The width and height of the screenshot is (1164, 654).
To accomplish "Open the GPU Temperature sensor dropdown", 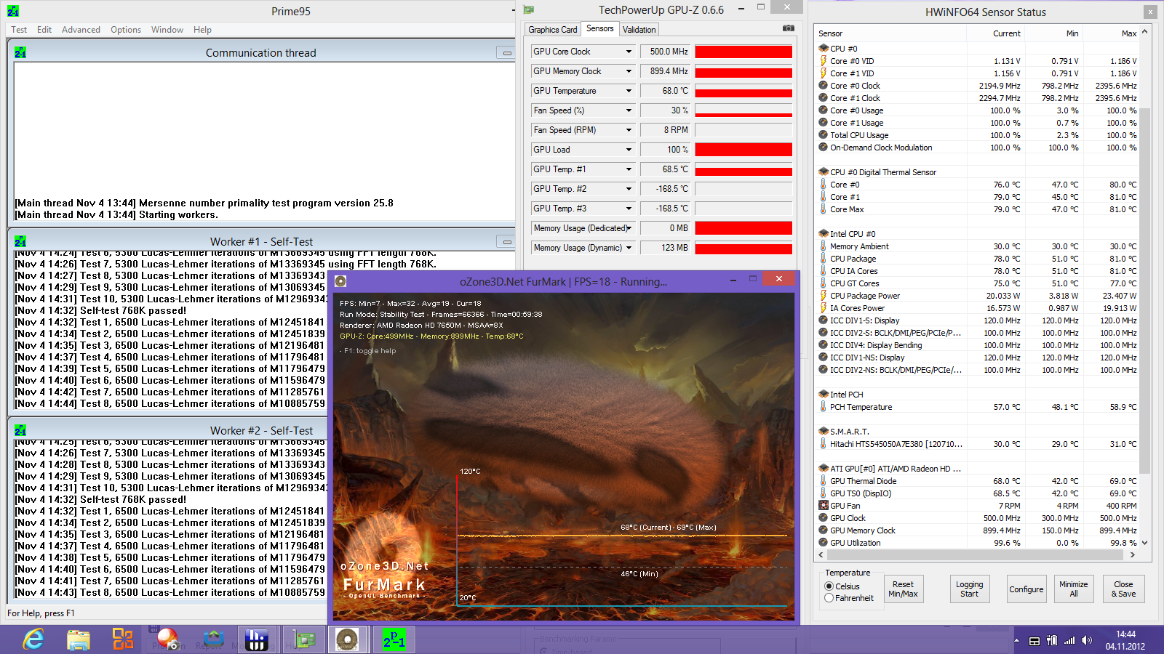I will click(629, 91).
